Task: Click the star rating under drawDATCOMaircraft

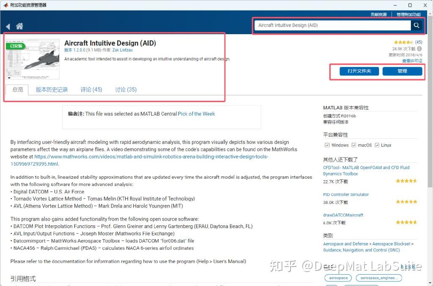Action: tap(406, 222)
